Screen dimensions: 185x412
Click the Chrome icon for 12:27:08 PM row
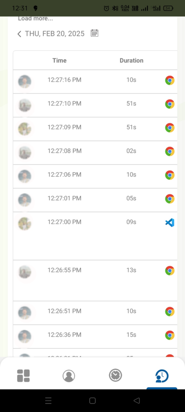coord(170,151)
